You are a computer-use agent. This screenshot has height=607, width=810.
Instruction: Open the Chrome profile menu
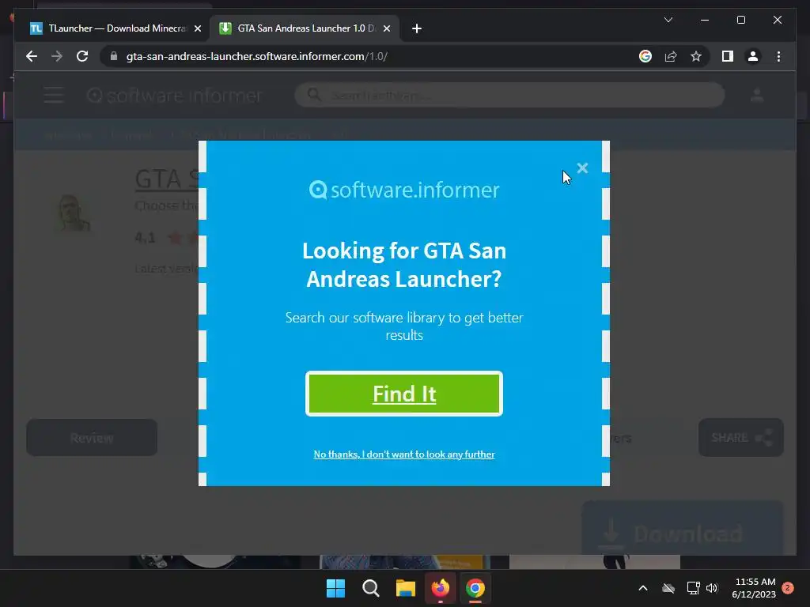[753, 56]
